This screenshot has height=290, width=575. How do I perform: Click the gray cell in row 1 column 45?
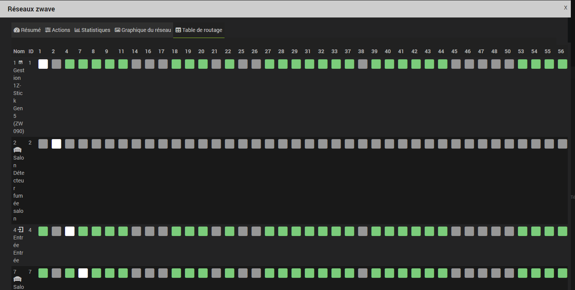[x=456, y=64]
